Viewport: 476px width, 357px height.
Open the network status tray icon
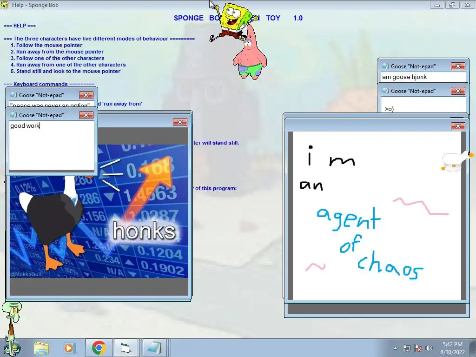pos(406,348)
